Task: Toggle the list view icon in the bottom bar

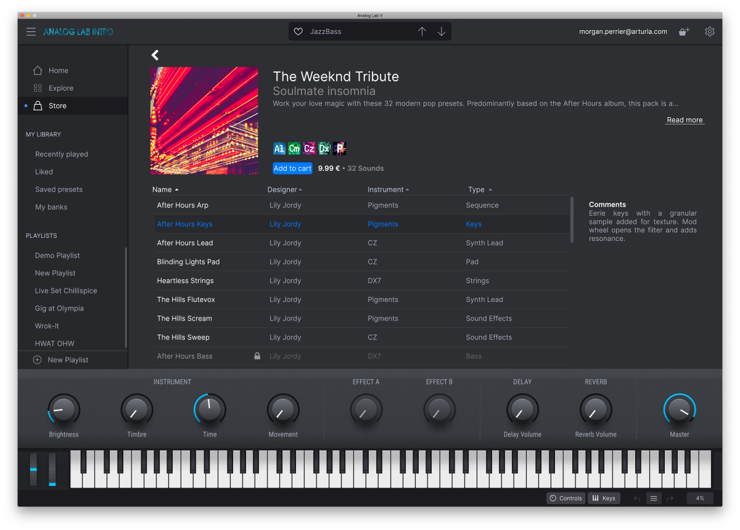Action: (654, 498)
